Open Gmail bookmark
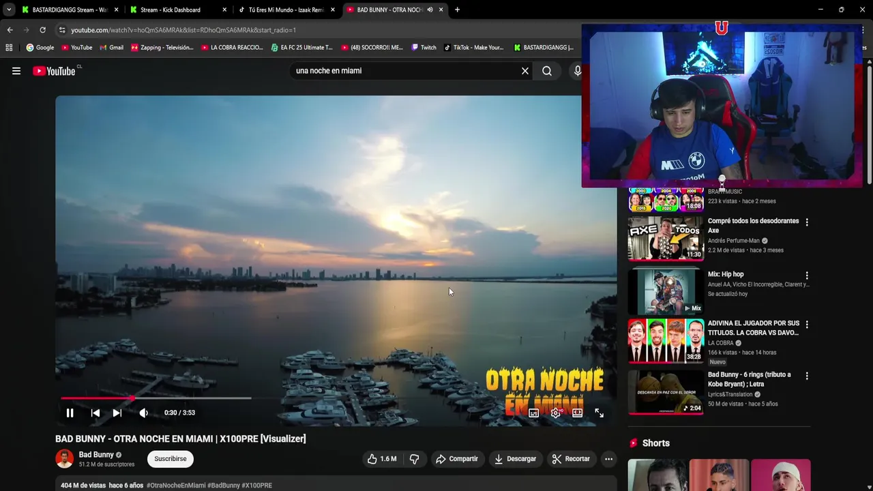This screenshot has width=873, height=491. pyautogui.click(x=111, y=48)
